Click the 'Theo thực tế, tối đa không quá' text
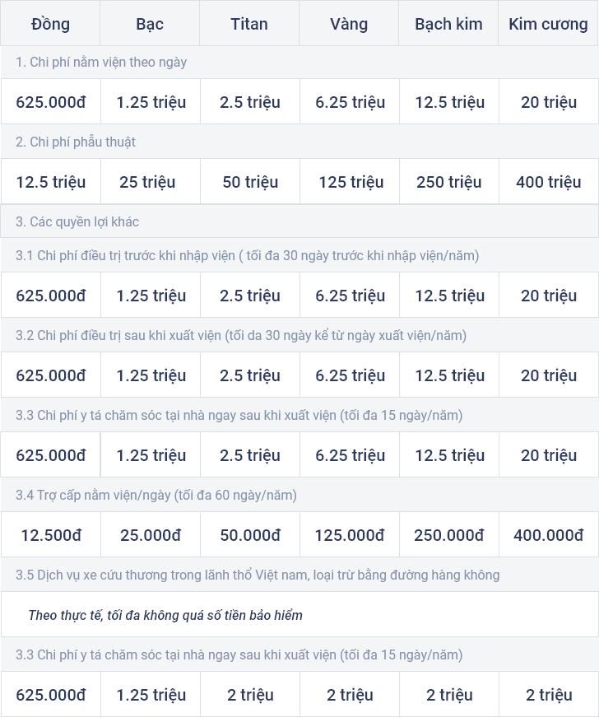Viewport: 599px width, 722px height. coord(116,615)
